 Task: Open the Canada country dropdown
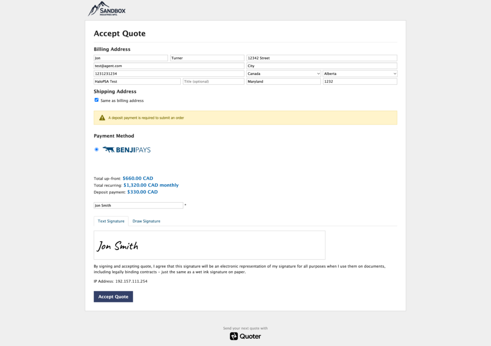[x=283, y=74]
